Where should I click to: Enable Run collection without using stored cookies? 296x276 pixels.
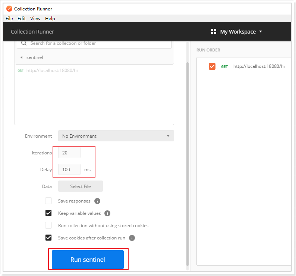click(48, 226)
